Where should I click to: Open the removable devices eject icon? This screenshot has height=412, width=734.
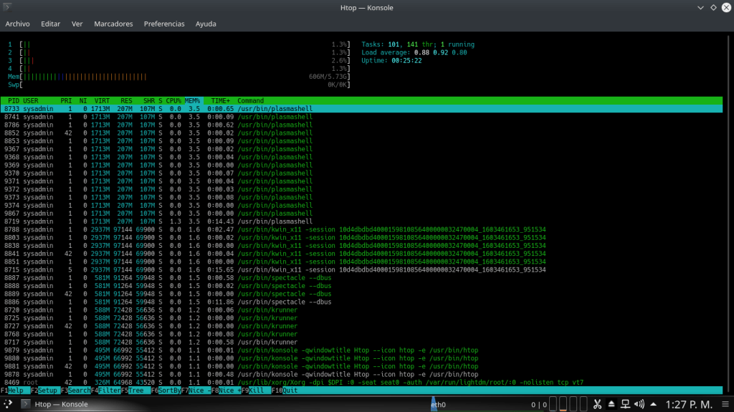tap(610, 404)
